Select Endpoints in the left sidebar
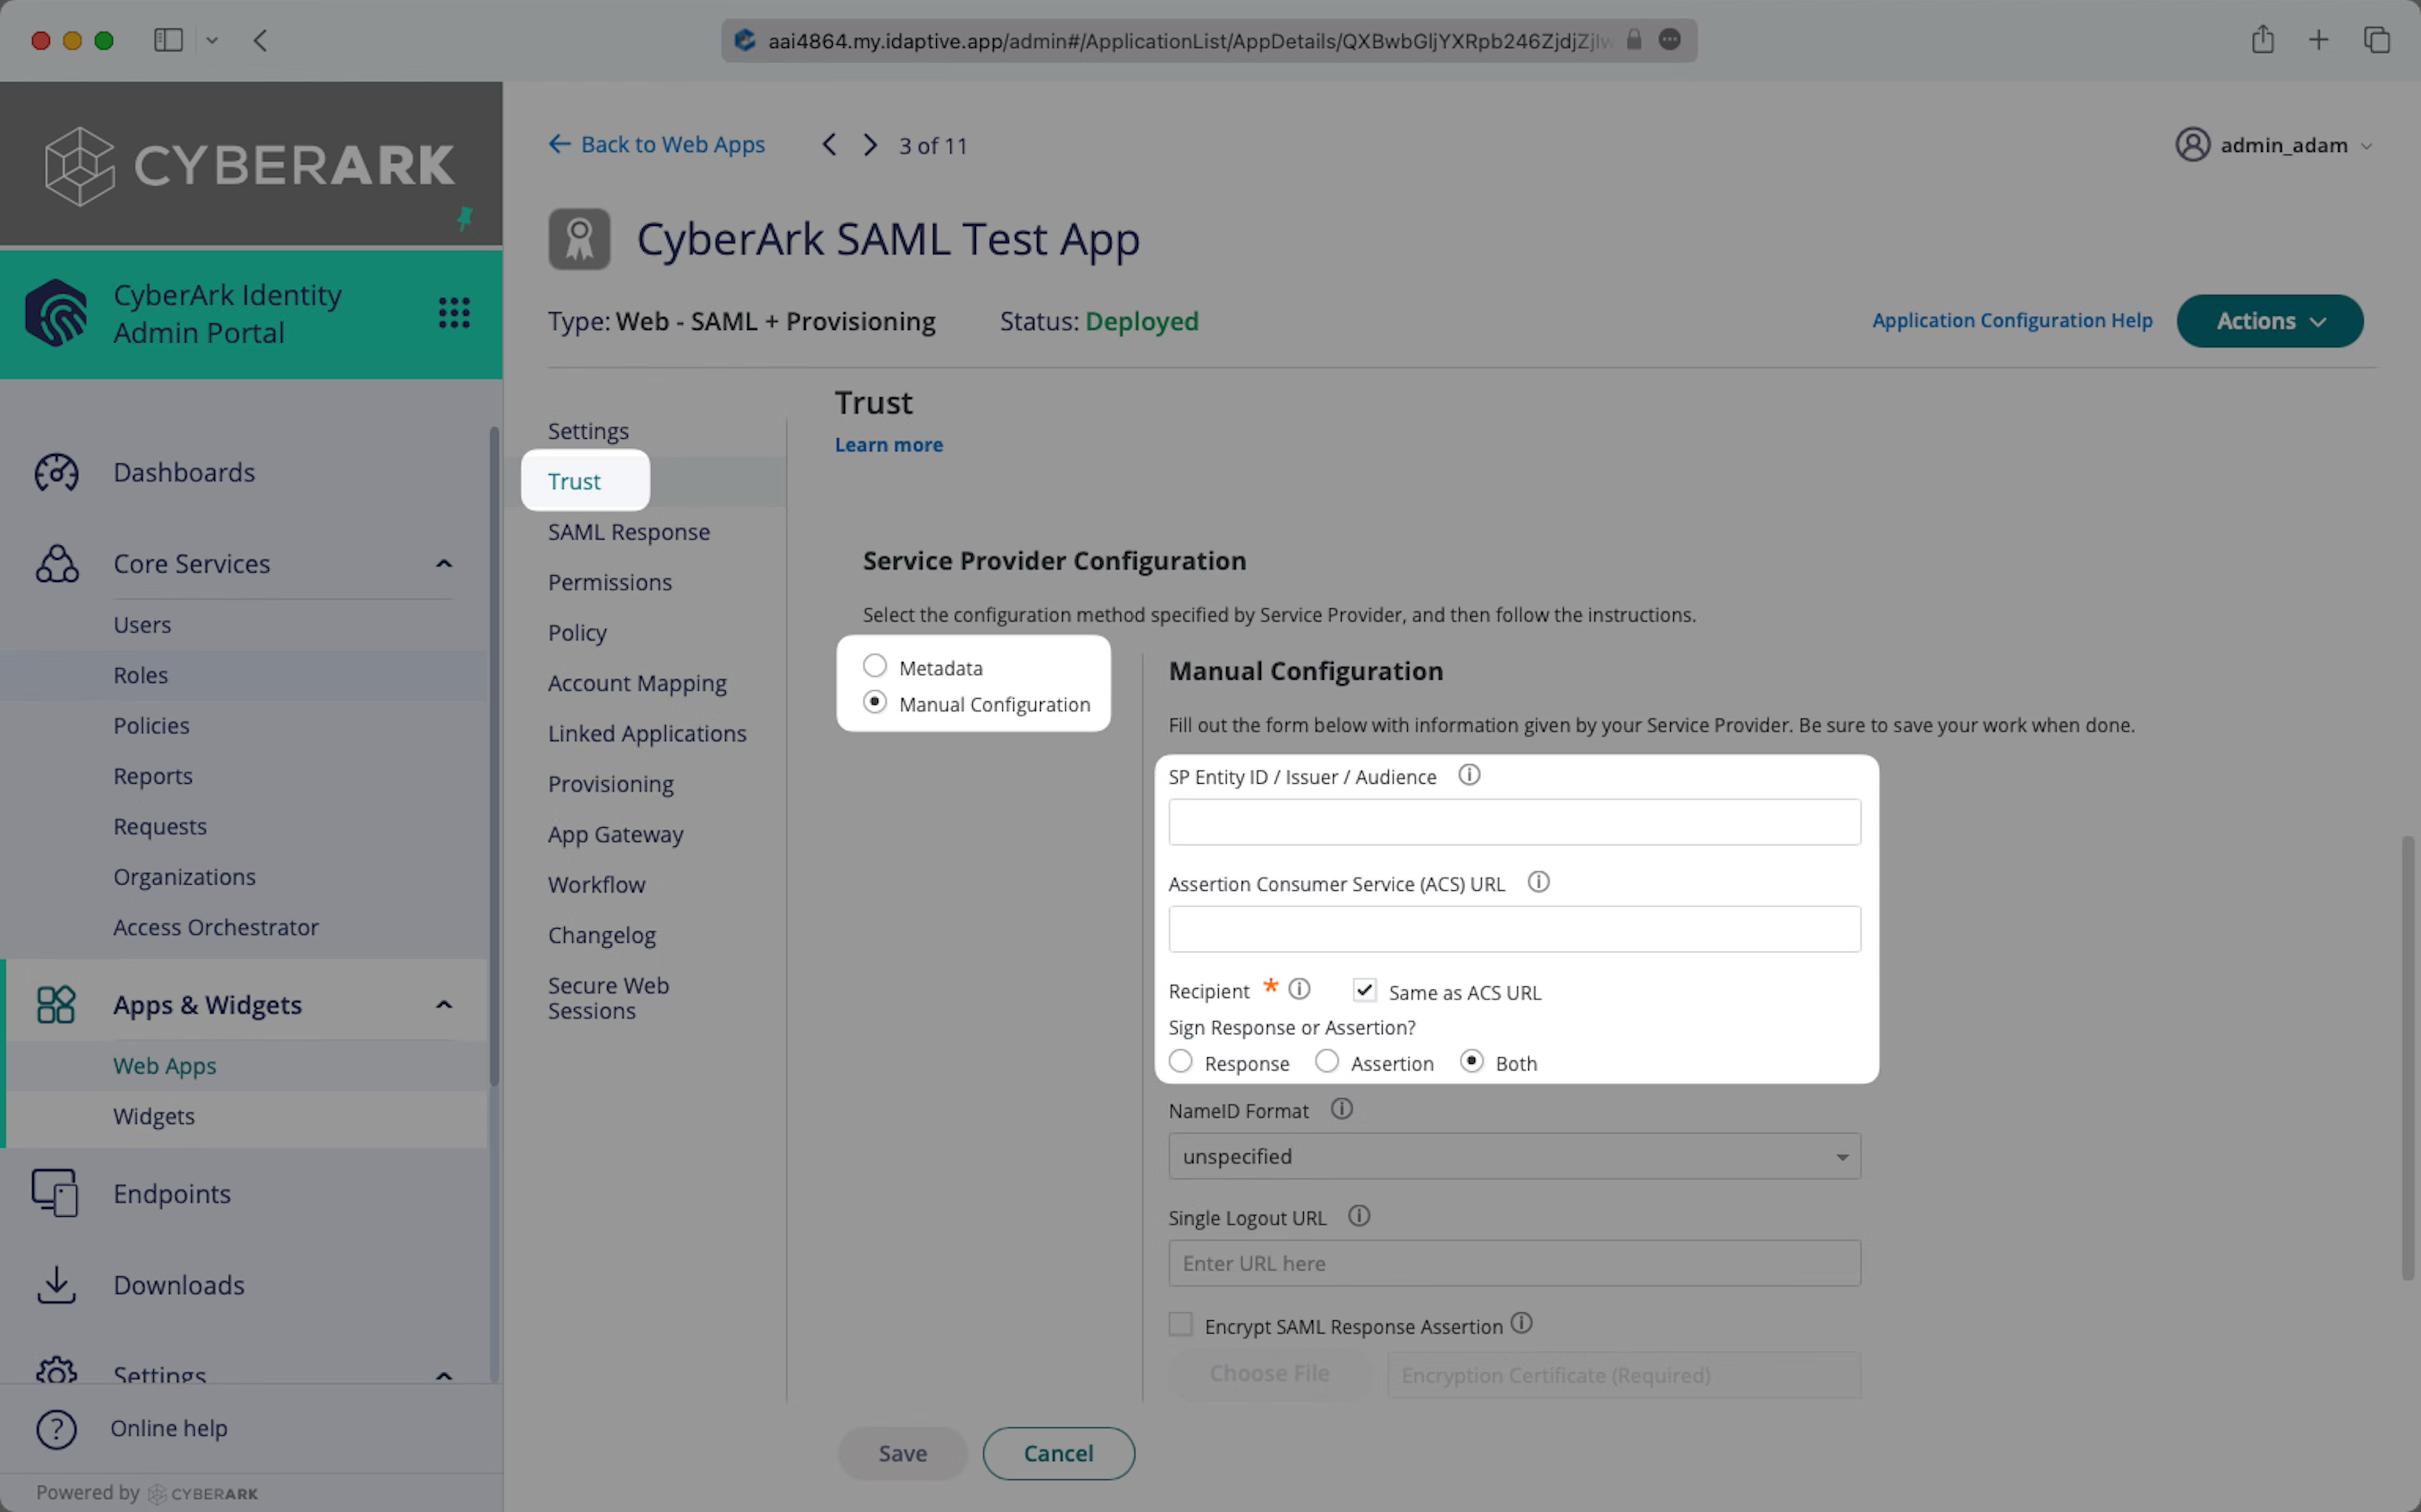 (171, 1193)
